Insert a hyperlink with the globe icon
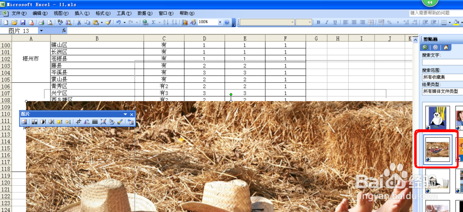The height and width of the screenshot is (212, 463). pos(145,22)
